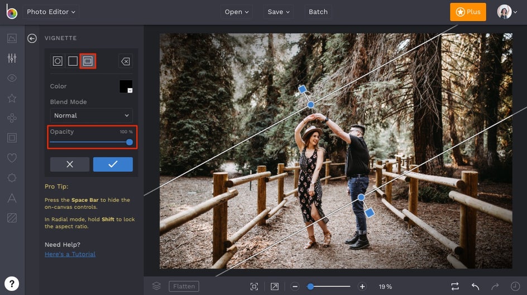Viewport: 527px width, 295px height.
Task: Open the Touch Up eye icon in sidebar
Action: pyautogui.click(x=12, y=78)
